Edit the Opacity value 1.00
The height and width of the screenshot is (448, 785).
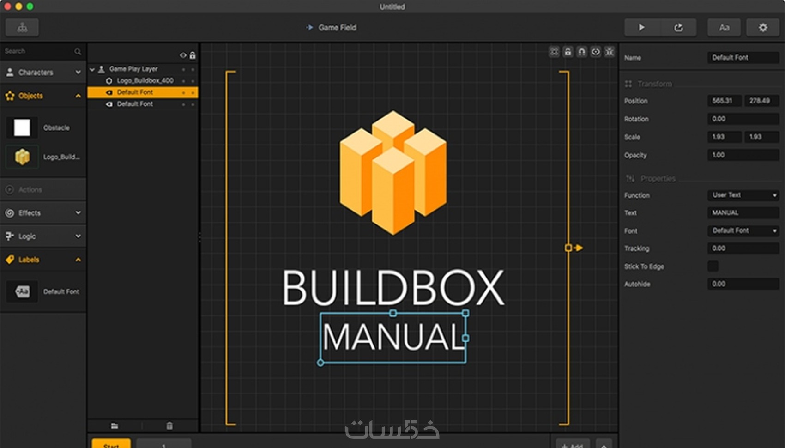click(x=743, y=155)
